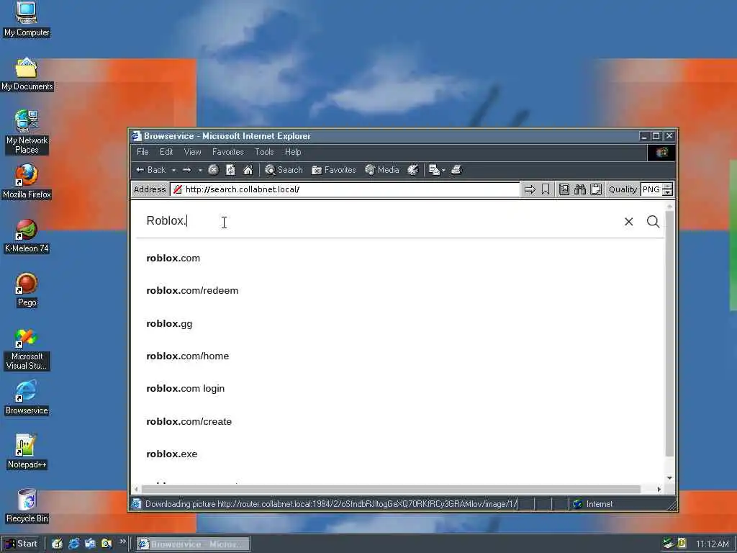Click the portrait page icon in Browservice toolbar
Screen dimensions: 737x553
(564, 189)
